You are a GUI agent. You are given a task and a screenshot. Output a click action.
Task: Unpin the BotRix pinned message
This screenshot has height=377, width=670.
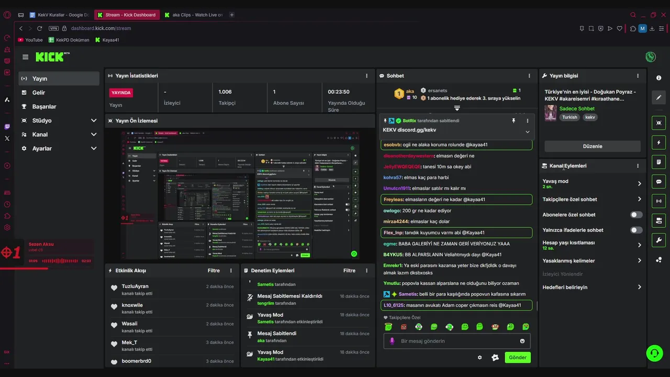pyautogui.click(x=513, y=120)
